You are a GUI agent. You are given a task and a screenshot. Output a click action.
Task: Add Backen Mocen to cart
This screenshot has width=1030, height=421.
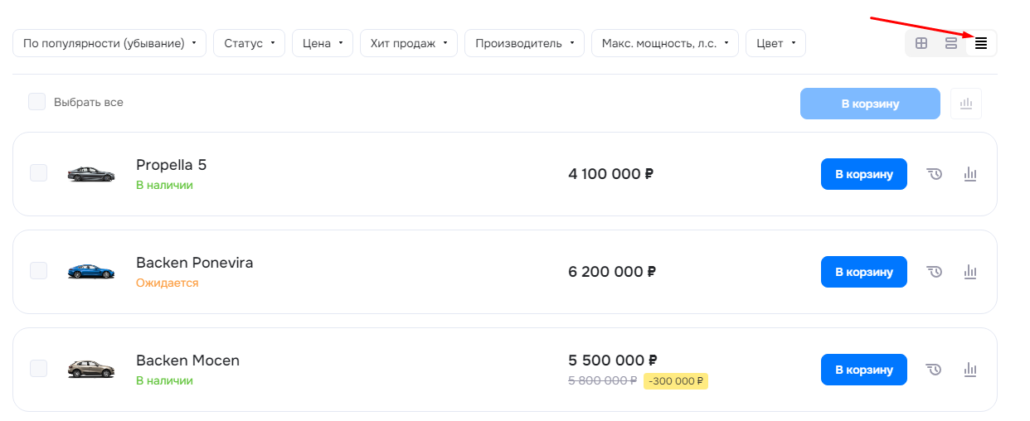click(x=864, y=370)
